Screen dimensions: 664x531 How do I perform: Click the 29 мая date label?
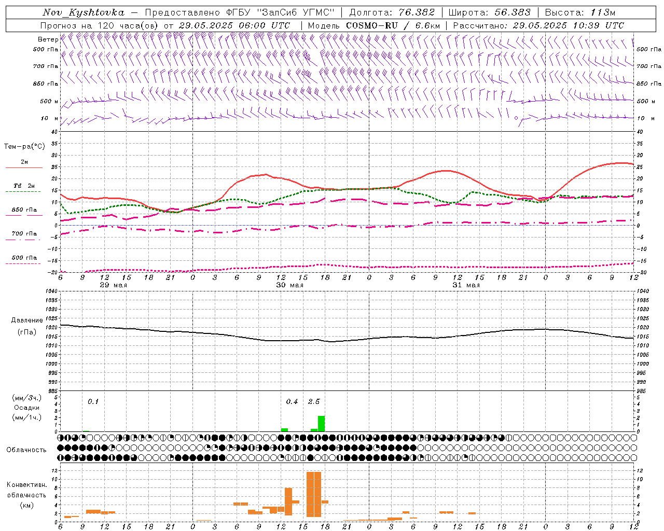(113, 285)
